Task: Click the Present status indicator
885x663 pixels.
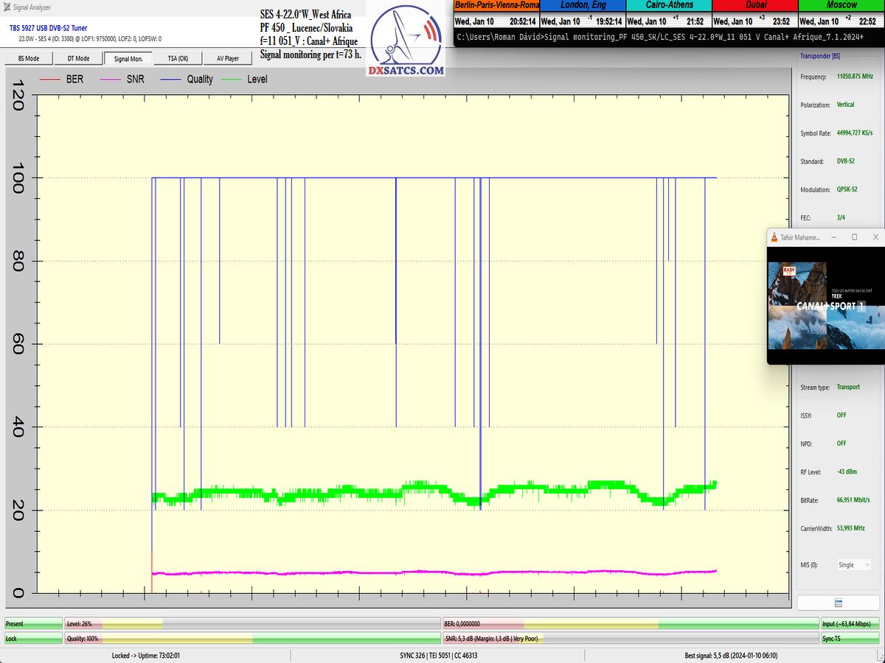Action: tap(33, 624)
